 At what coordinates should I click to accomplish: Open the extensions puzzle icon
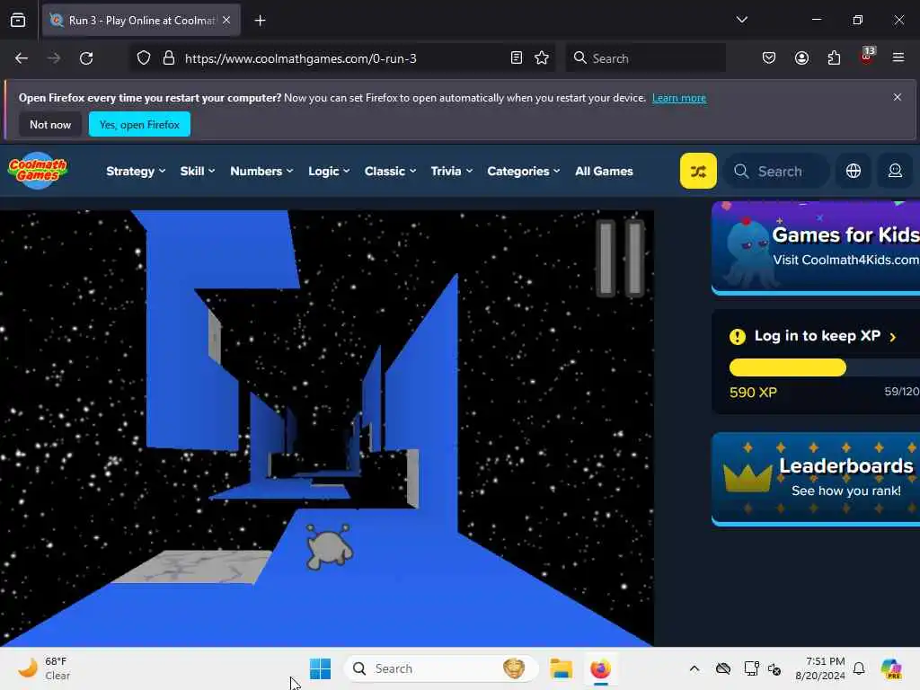(834, 57)
